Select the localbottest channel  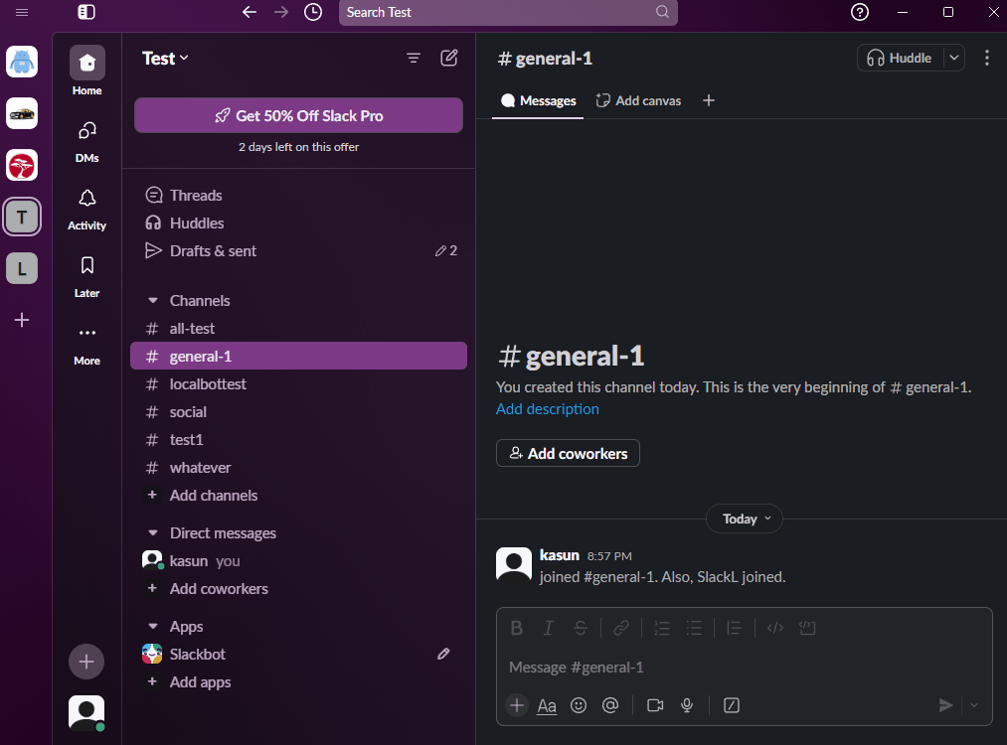[208, 383]
